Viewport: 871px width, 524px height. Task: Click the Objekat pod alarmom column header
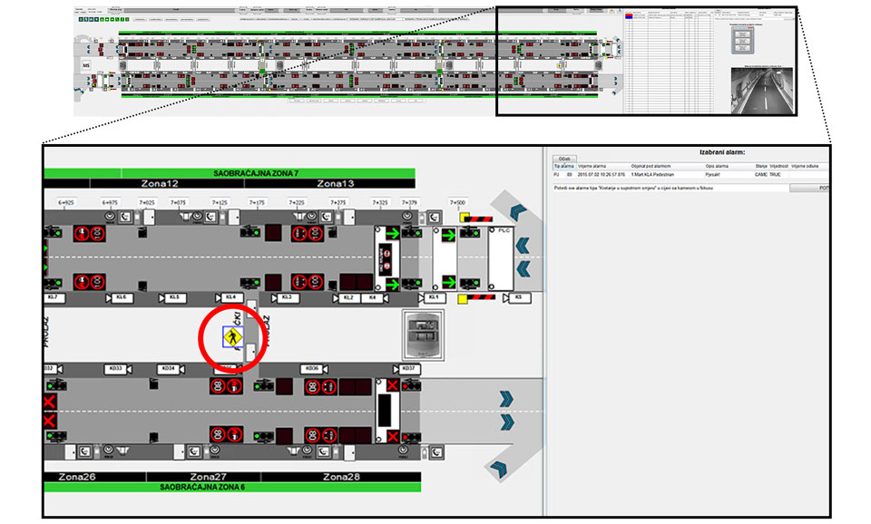[651, 166]
